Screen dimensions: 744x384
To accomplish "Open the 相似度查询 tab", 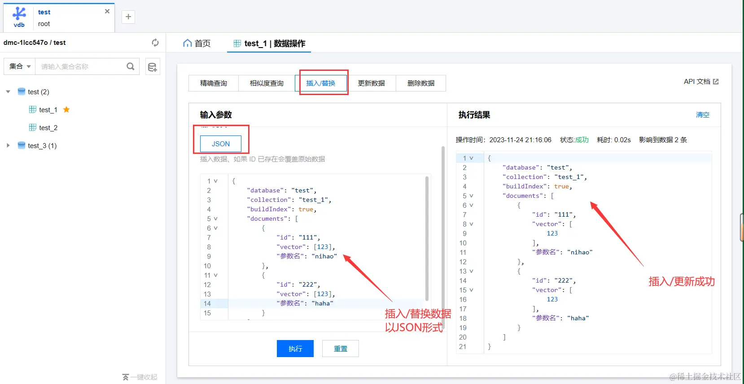I will [267, 83].
